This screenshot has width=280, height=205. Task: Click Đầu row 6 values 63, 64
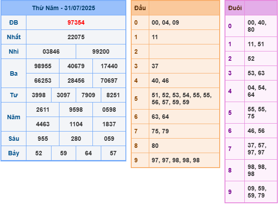tap(160, 117)
